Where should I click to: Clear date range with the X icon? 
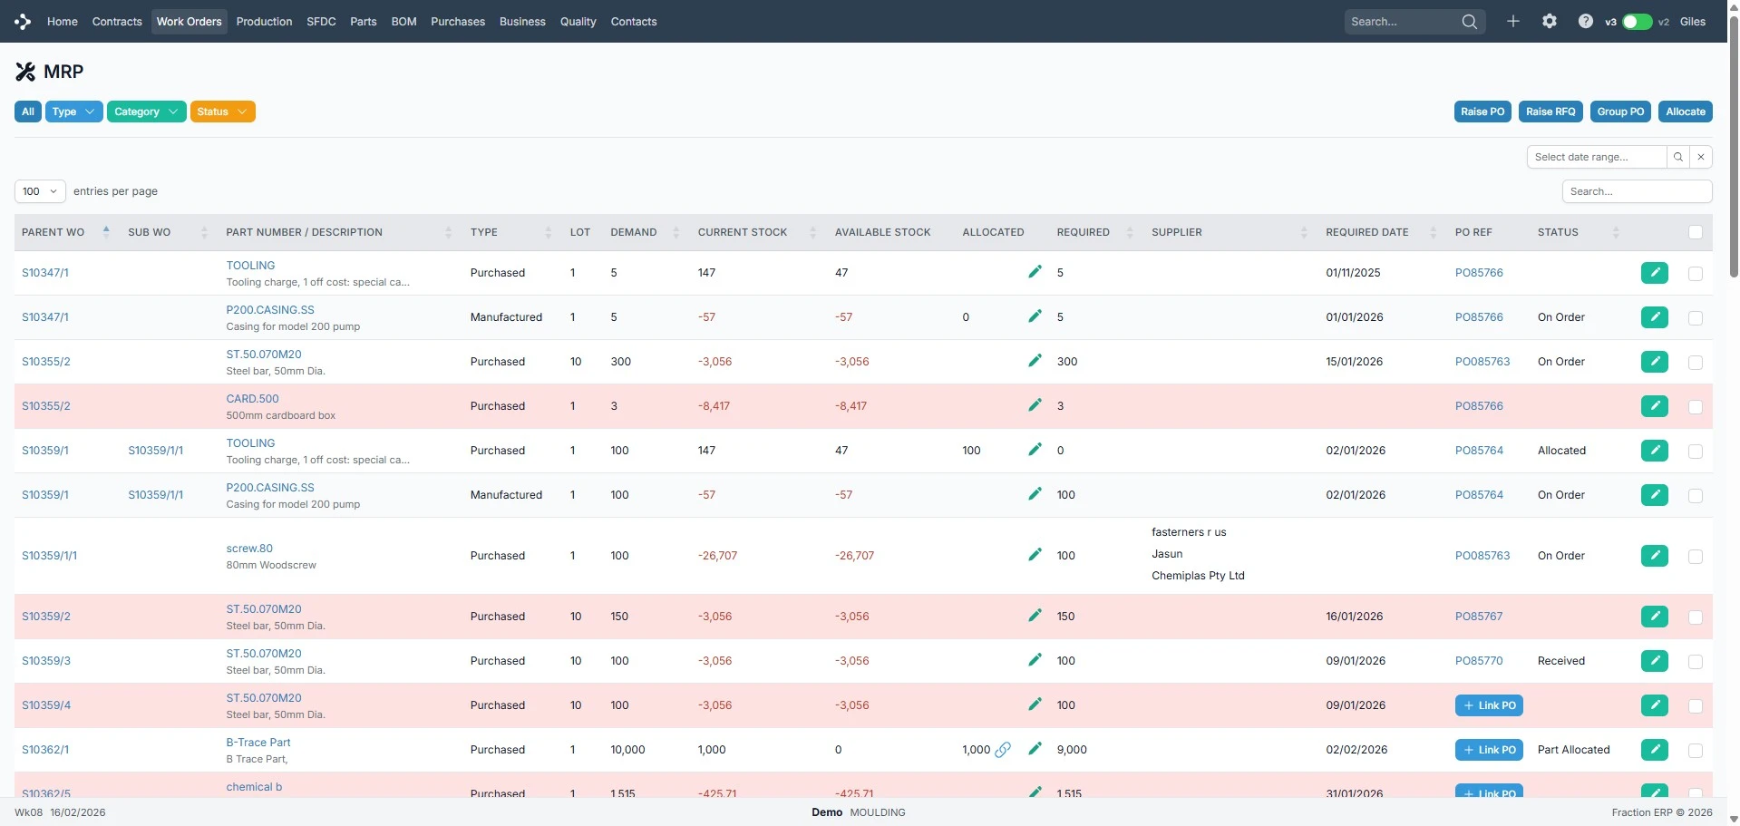point(1701,157)
